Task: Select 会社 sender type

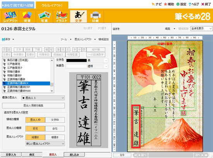Action: click(55, 129)
